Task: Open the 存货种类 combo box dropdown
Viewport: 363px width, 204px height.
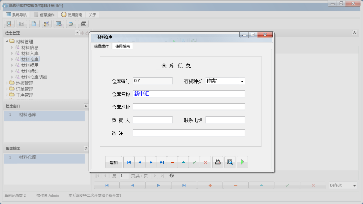Action: (x=242, y=81)
